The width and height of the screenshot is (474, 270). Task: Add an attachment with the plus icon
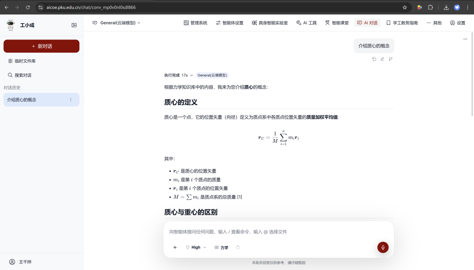tap(175, 247)
